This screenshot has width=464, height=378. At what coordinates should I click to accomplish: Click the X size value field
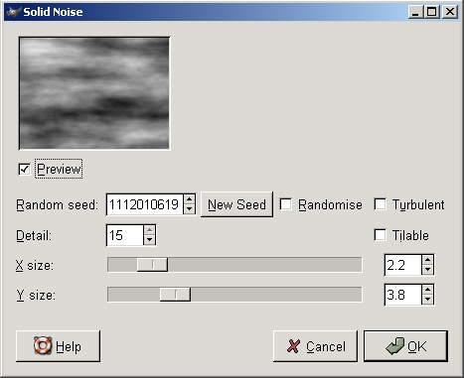pyautogui.click(x=403, y=265)
